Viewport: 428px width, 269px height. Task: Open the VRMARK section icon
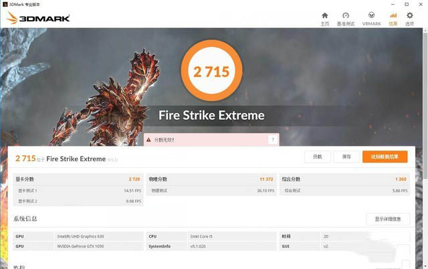click(371, 15)
